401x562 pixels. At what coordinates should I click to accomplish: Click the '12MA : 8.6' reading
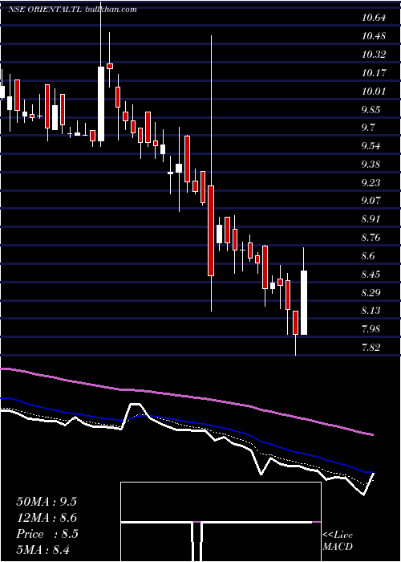pyautogui.click(x=47, y=518)
